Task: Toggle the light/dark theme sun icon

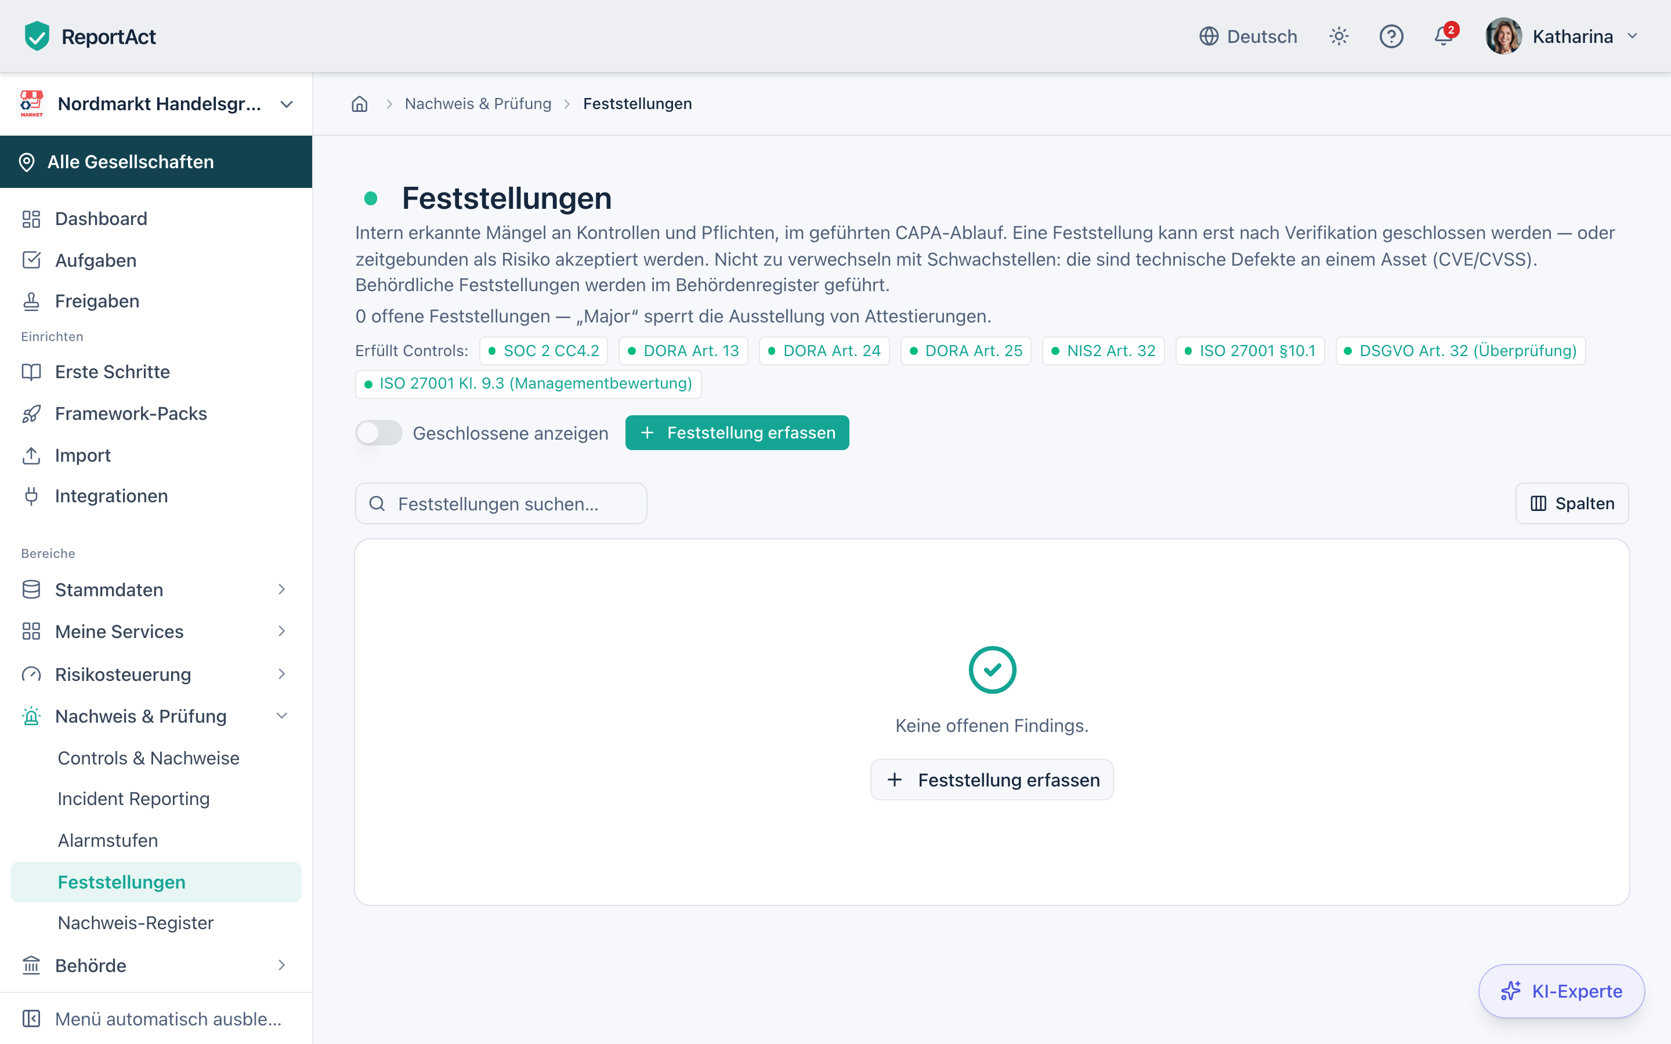Action: (x=1339, y=36)
